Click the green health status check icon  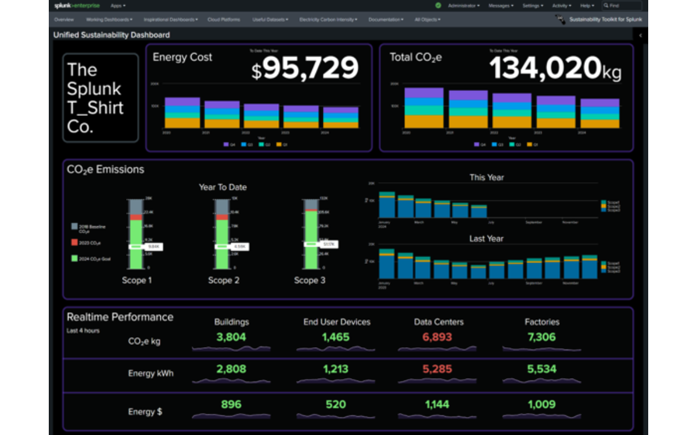438,5
